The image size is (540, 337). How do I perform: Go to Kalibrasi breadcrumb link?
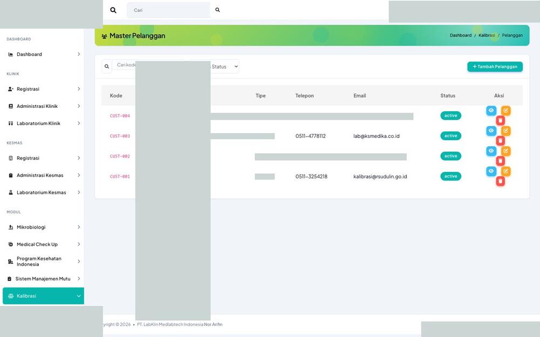[x=487, y=36]
